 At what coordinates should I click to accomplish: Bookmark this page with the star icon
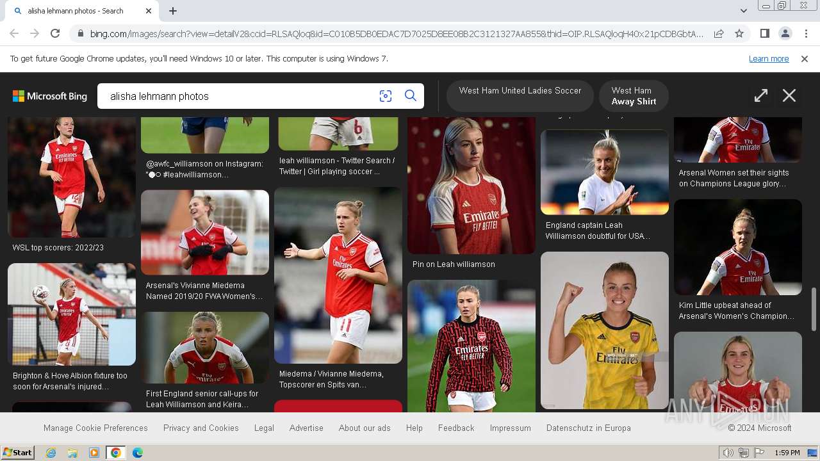coord(739,33)
